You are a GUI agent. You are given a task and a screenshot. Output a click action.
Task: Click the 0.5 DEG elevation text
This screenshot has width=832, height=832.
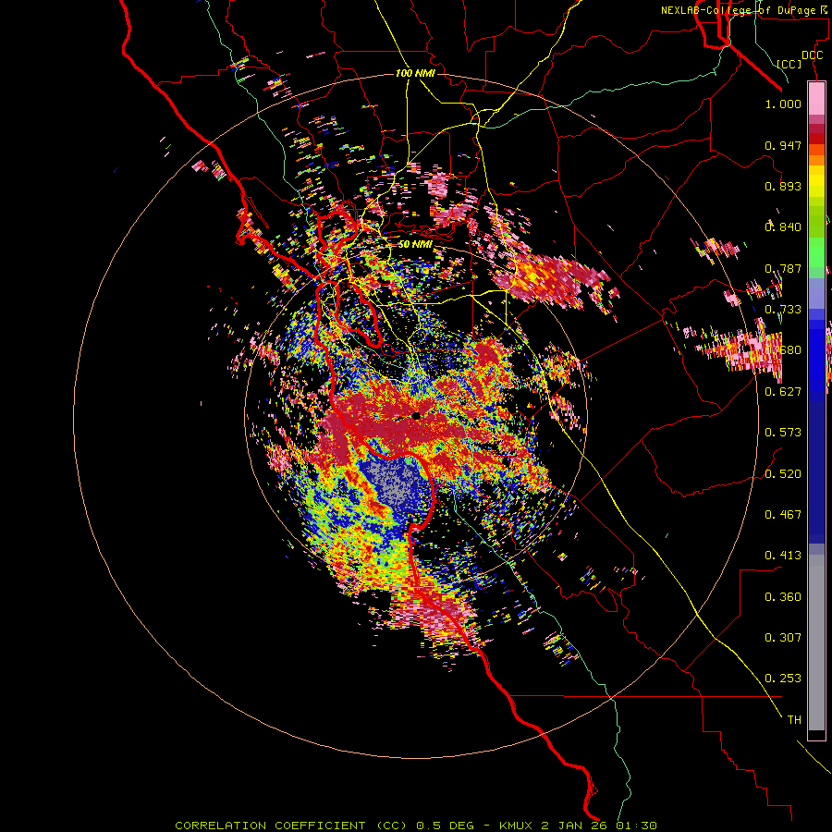(445, 826)
